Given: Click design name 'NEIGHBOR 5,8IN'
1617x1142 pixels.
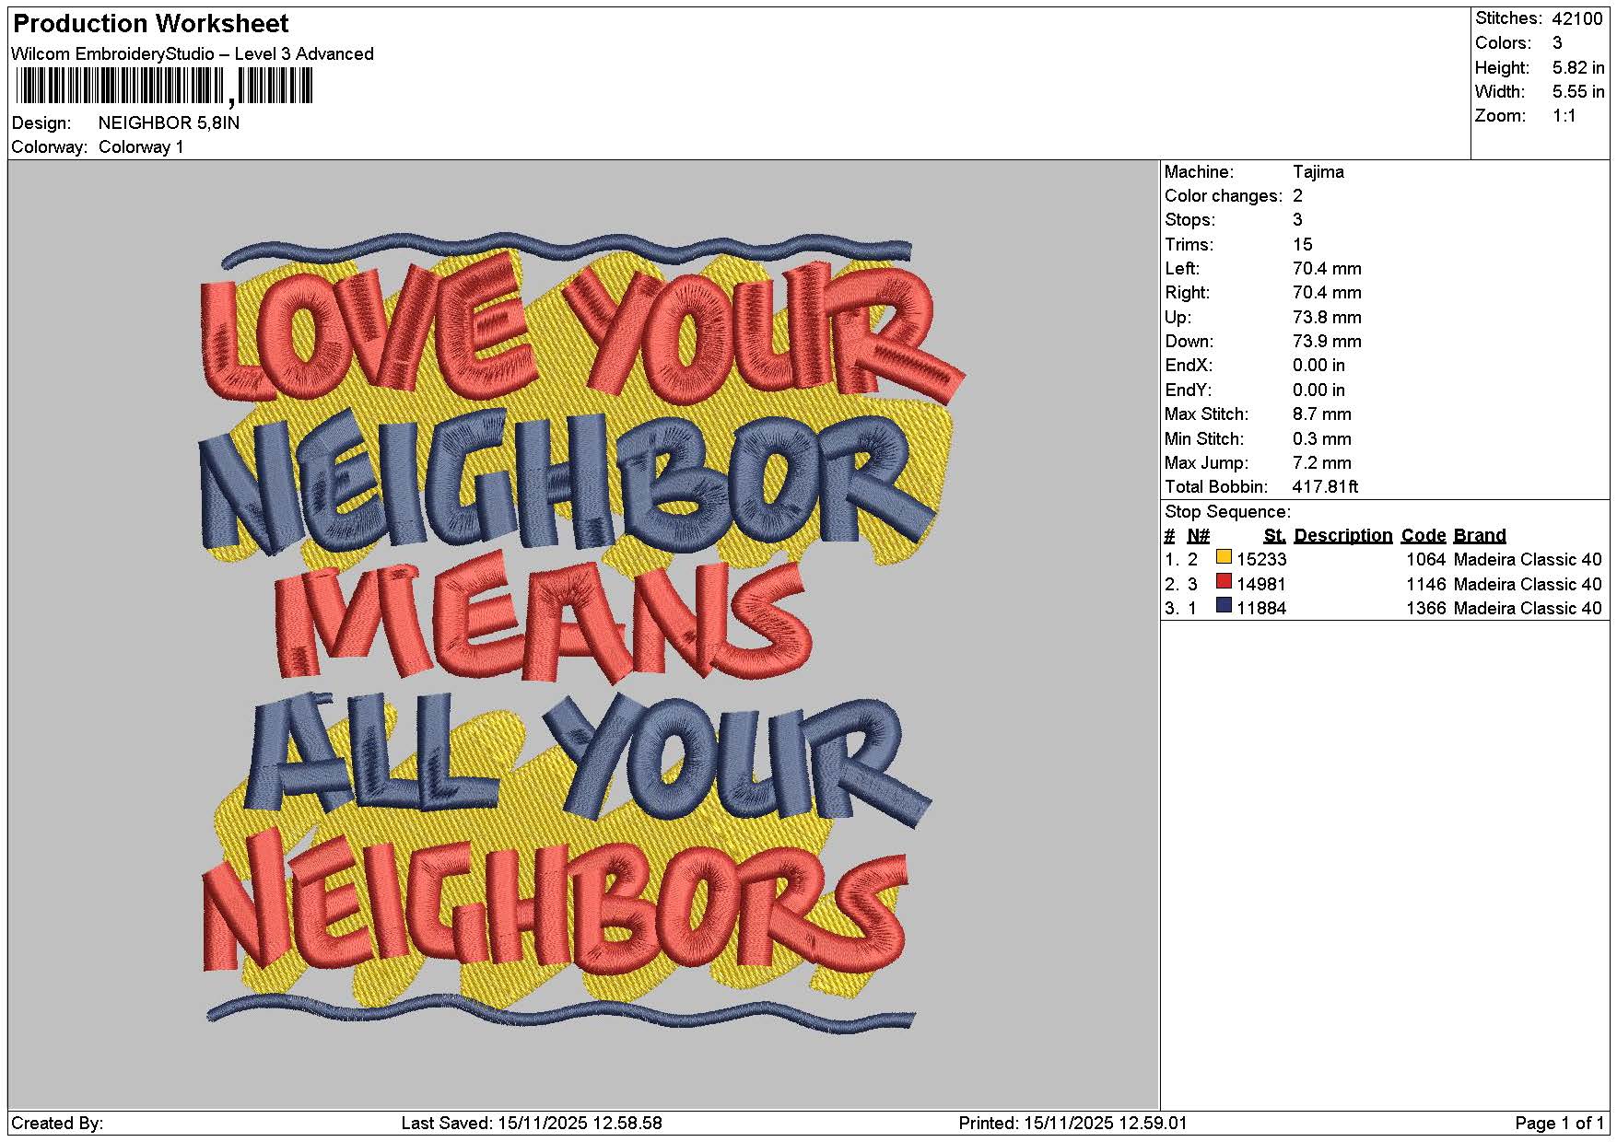Looking at the screenshot, I should tap(169, 122).
